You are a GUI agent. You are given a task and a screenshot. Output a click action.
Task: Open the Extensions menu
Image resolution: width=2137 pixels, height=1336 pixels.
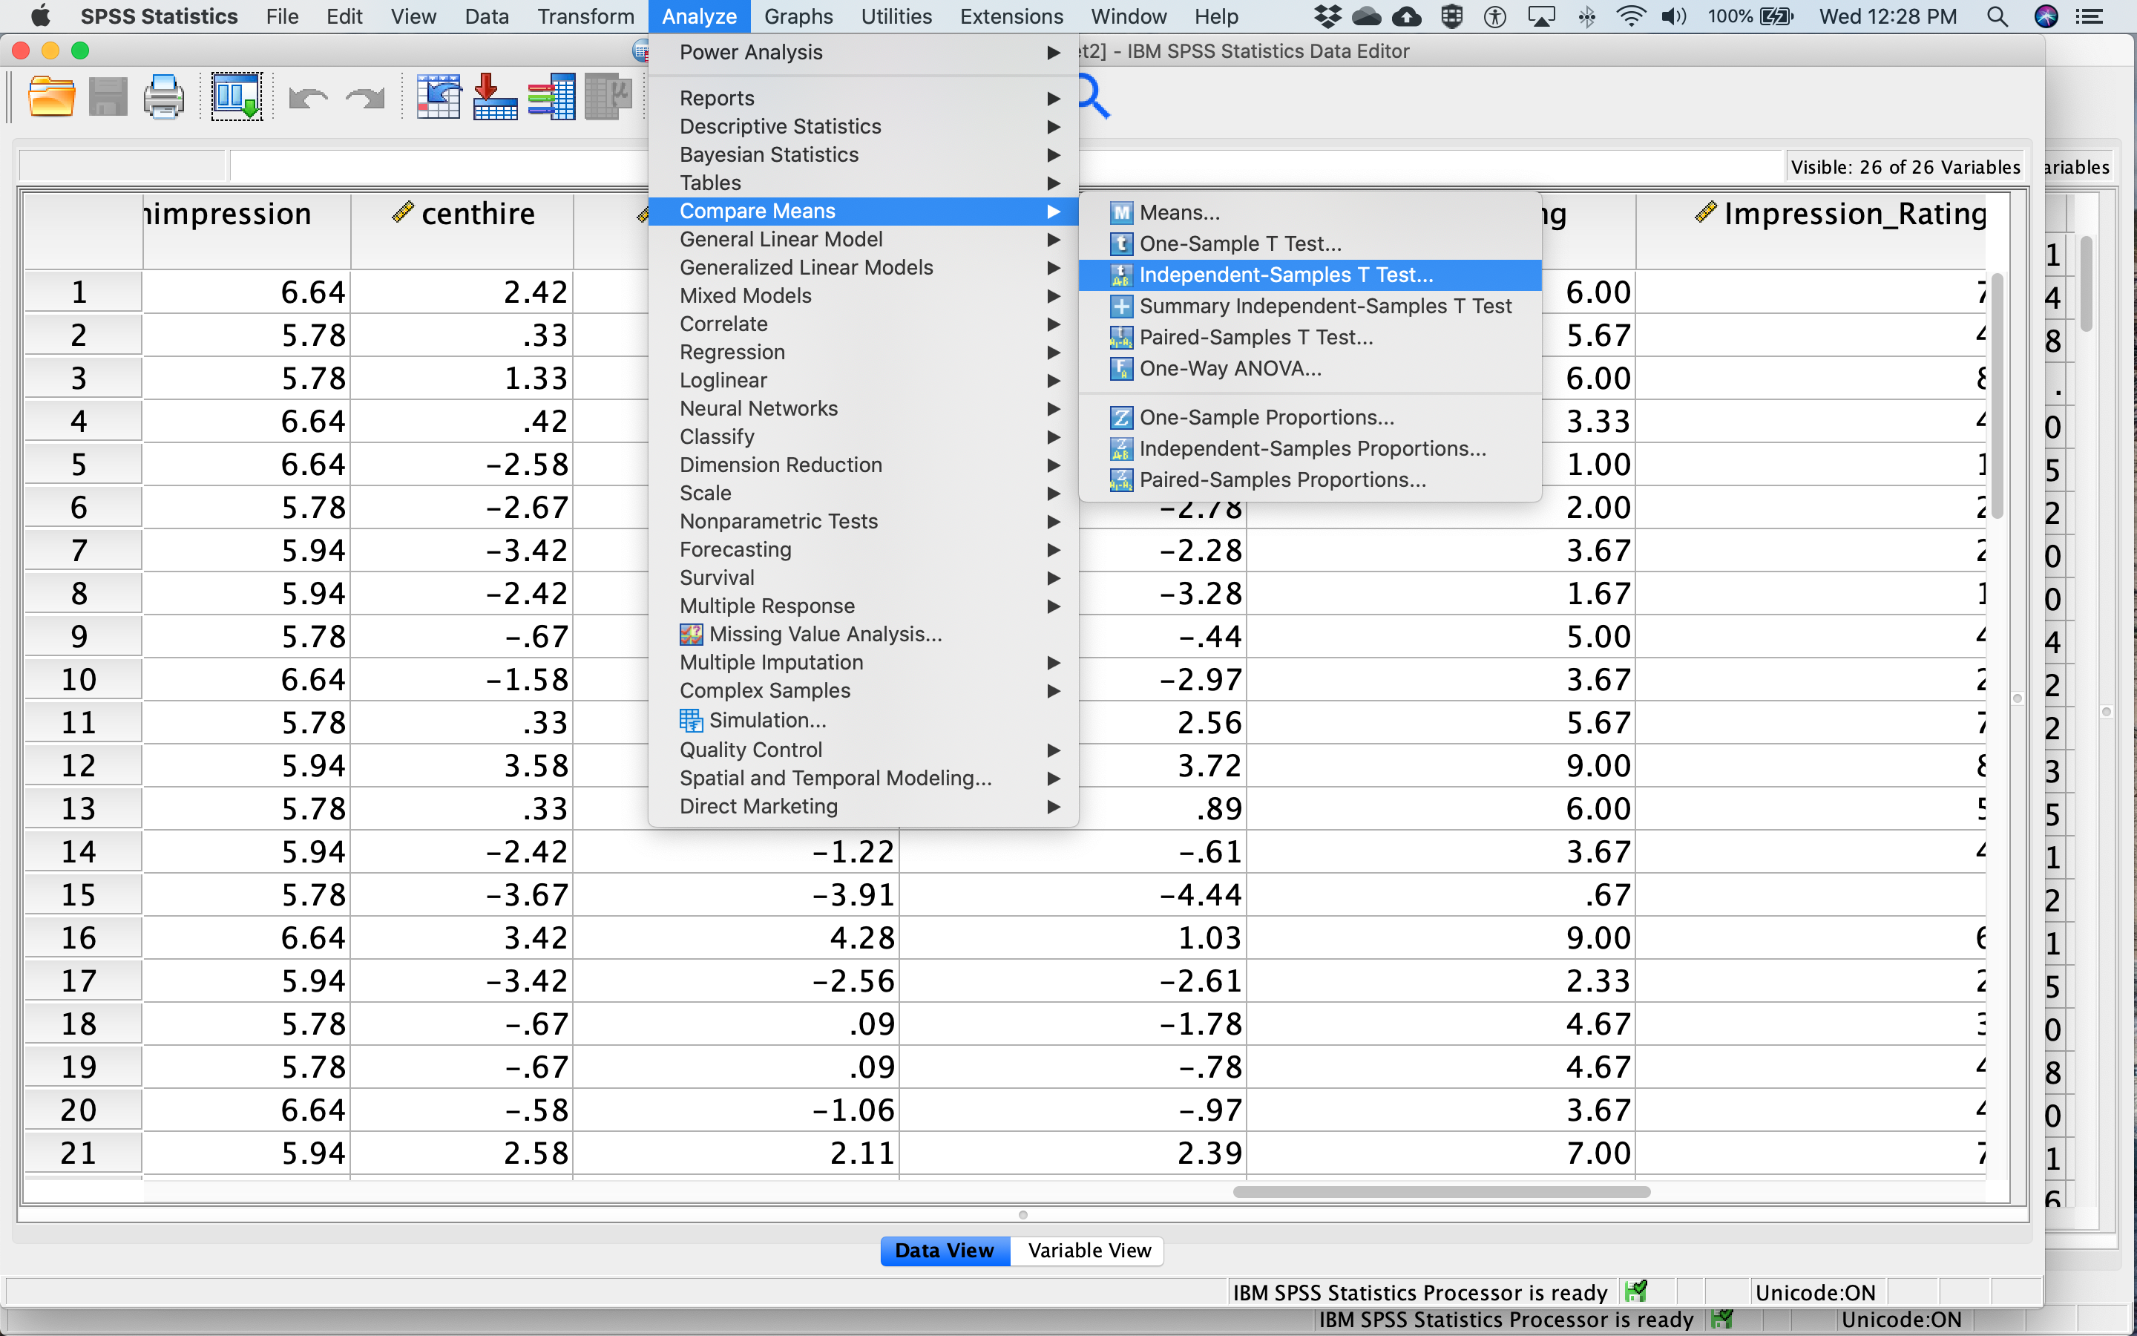(x=1011, y=17)
